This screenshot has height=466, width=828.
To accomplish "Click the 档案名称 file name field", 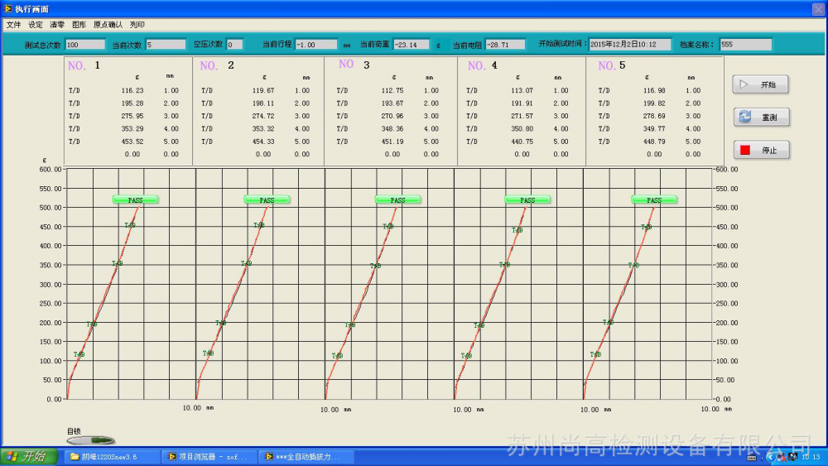I will [x=745, y=45].
